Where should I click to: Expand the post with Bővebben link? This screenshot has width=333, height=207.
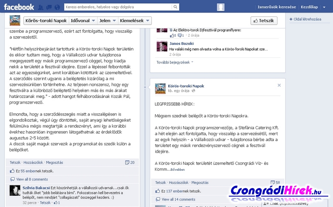pyautogui.click(x=178, y=169)
